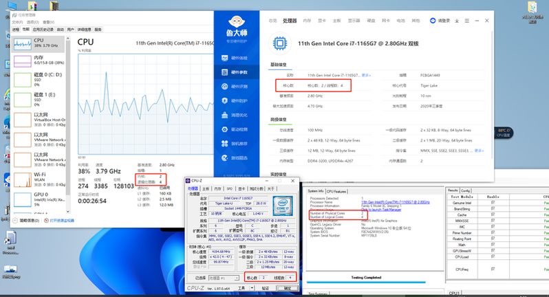This screenshot has width=549, height=297.
Task: Expand 更多 next to the 指令集 list
Action: [x=479, y=151]
